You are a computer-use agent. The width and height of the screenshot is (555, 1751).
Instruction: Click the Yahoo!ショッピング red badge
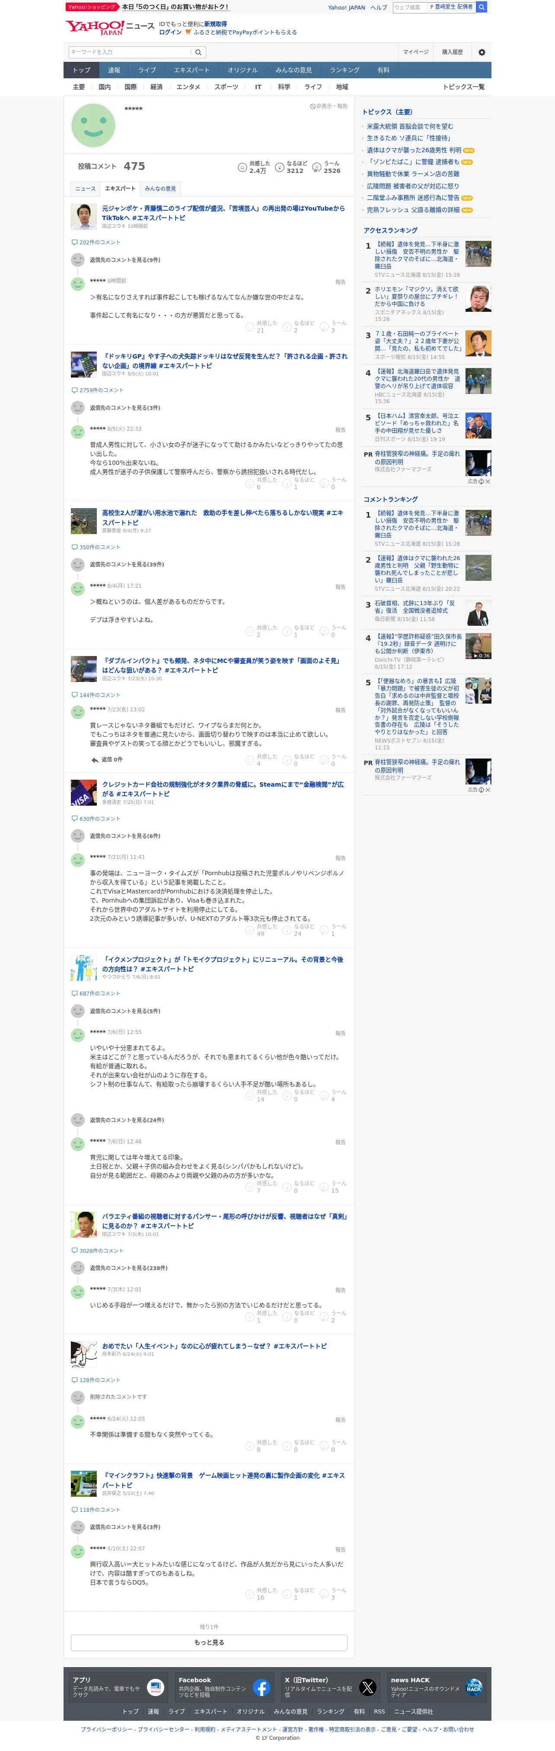(x=92, y=7)
